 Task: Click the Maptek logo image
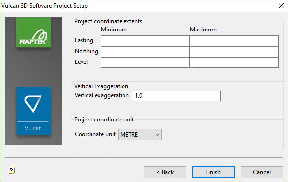tap(34, 32)
